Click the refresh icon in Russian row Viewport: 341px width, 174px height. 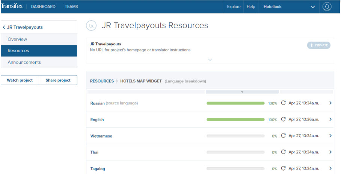[283, 103]
